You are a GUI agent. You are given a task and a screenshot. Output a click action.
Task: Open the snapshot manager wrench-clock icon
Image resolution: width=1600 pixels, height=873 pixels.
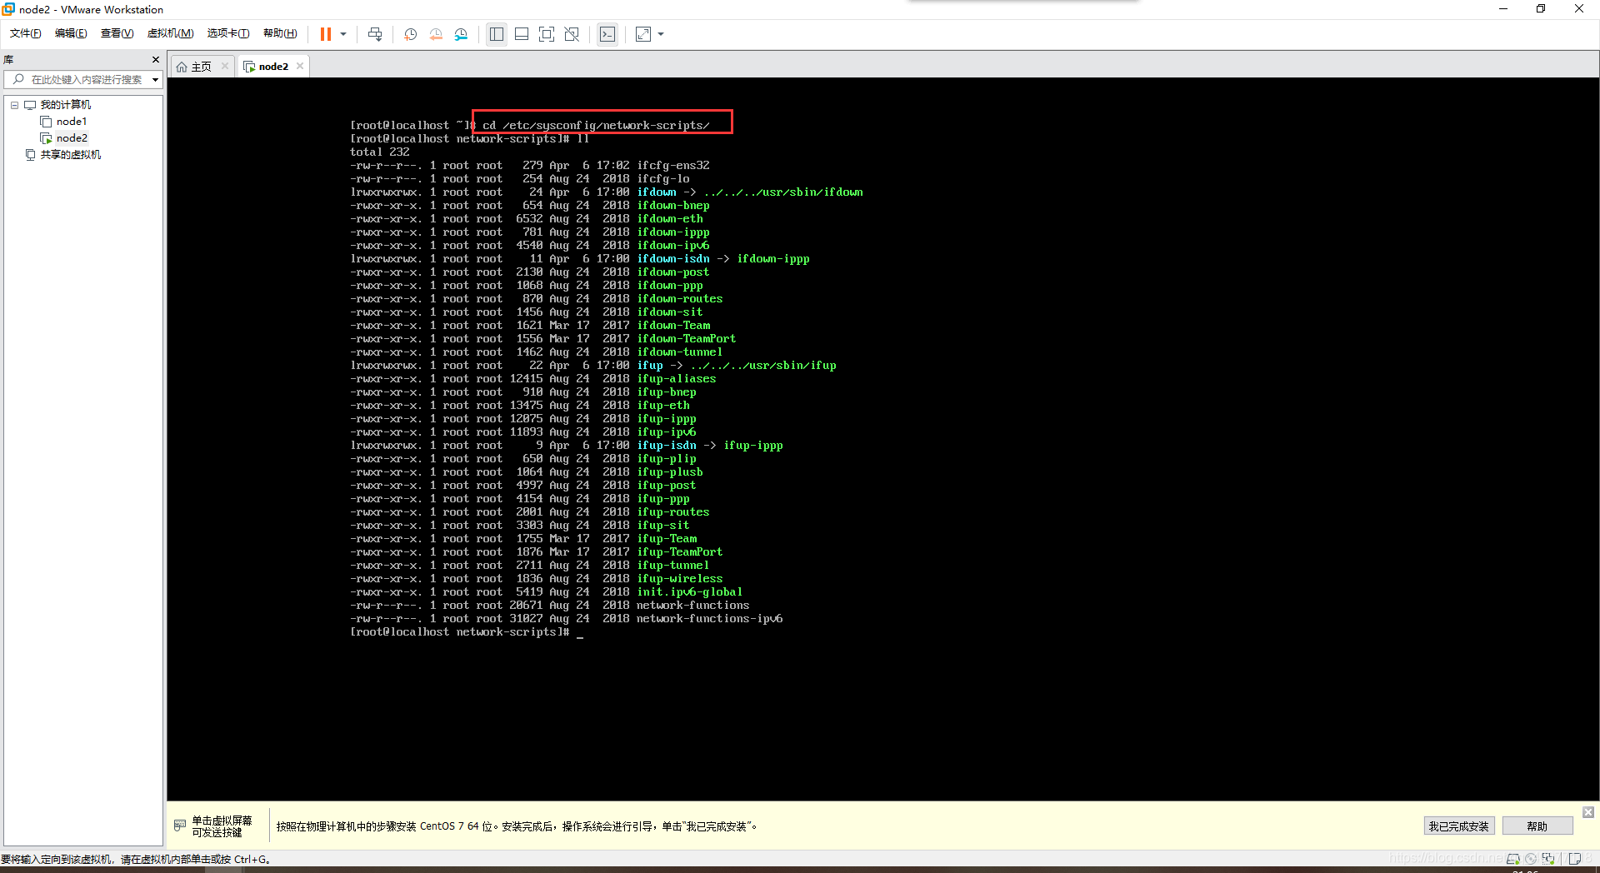pyautogui.click(x=461, y=34)
